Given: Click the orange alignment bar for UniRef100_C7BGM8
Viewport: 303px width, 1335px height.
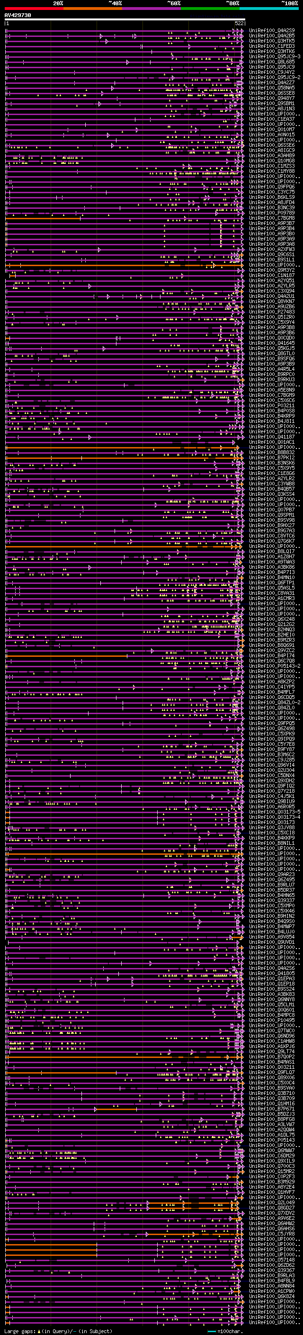Looking at the screenshot, I should [x=43, y=218].
